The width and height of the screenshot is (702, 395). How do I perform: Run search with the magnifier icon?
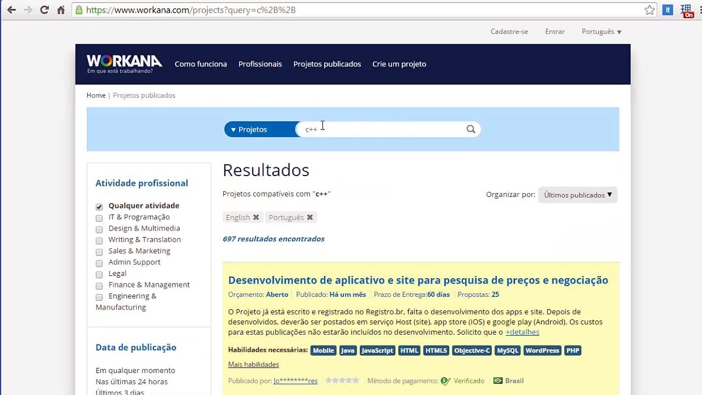[x=471, y=129]
